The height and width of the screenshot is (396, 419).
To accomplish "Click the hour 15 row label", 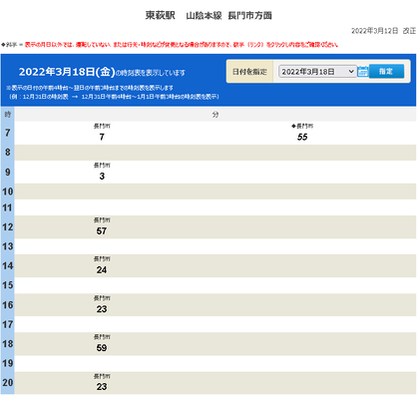I will (x=8, y=285).
